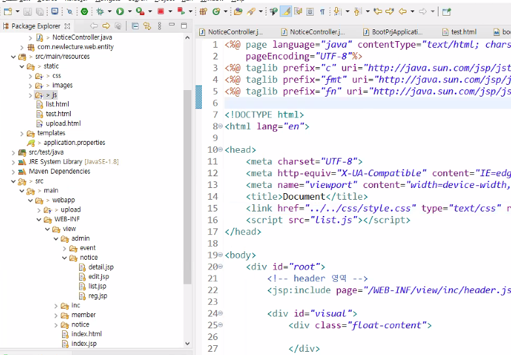
Task: Close the Package Explorer view tab
Action: (x=67, y=26)
